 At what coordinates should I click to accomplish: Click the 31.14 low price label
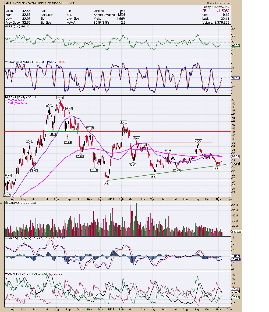94,170
